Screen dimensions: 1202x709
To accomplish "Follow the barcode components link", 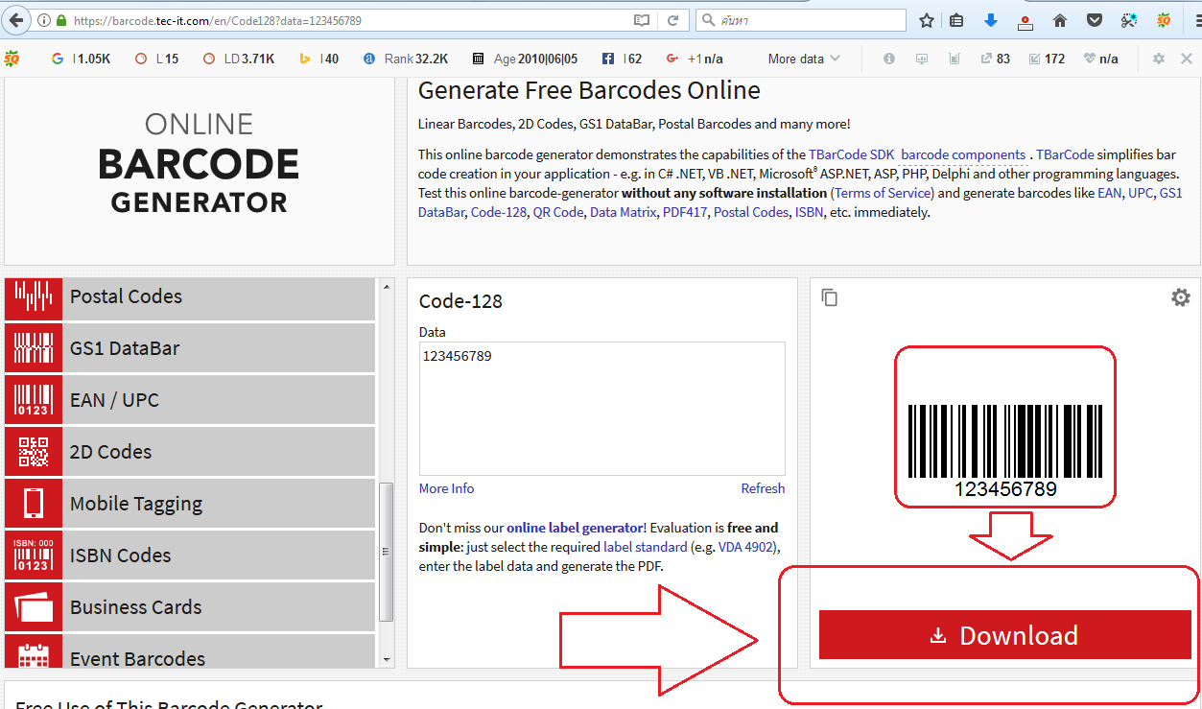I will pos(963,154).
